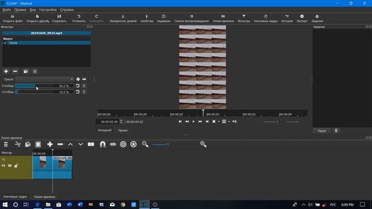Screen dimensions: 372x209
Task: Copy the filters with the copy icon
Action: tap(26, 71)
